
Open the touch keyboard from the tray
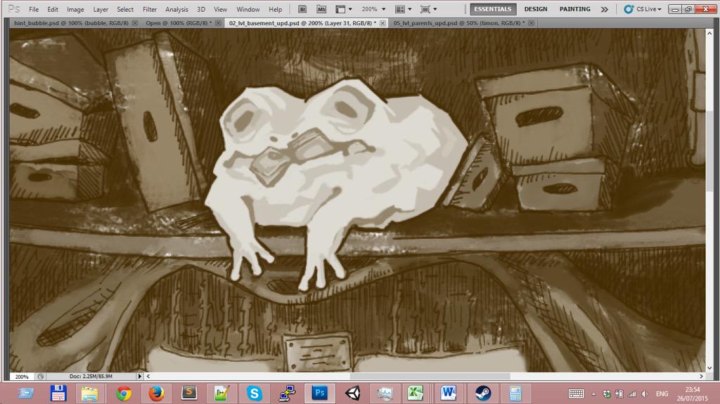[576, 394]
